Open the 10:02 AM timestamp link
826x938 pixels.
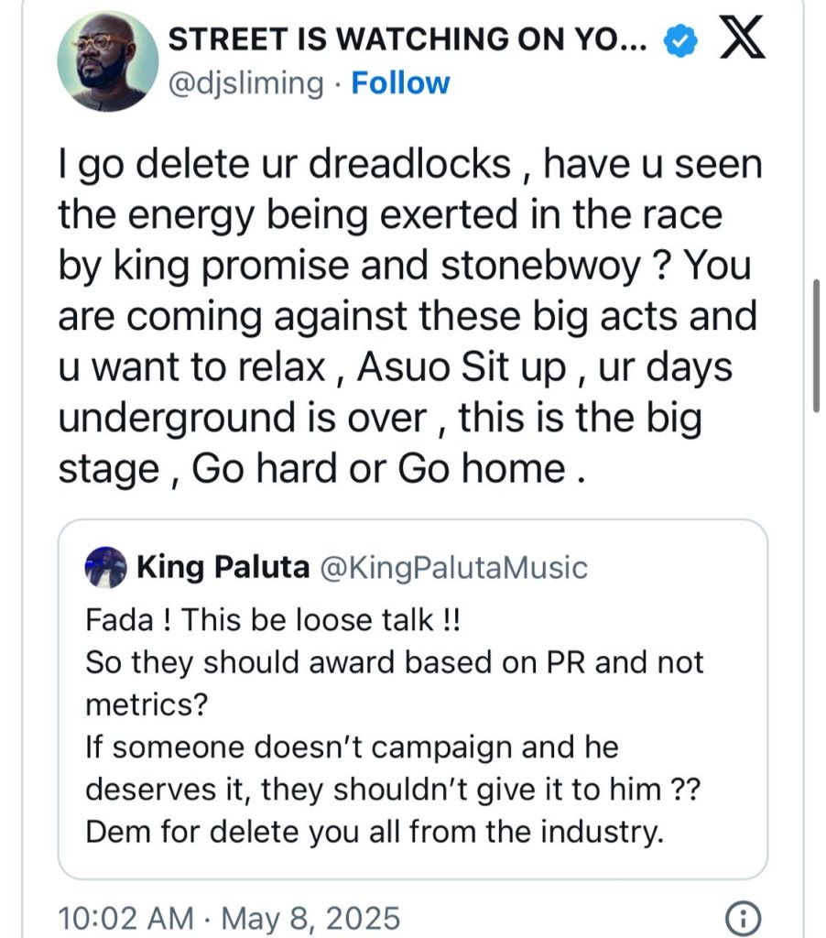(125, 917)
